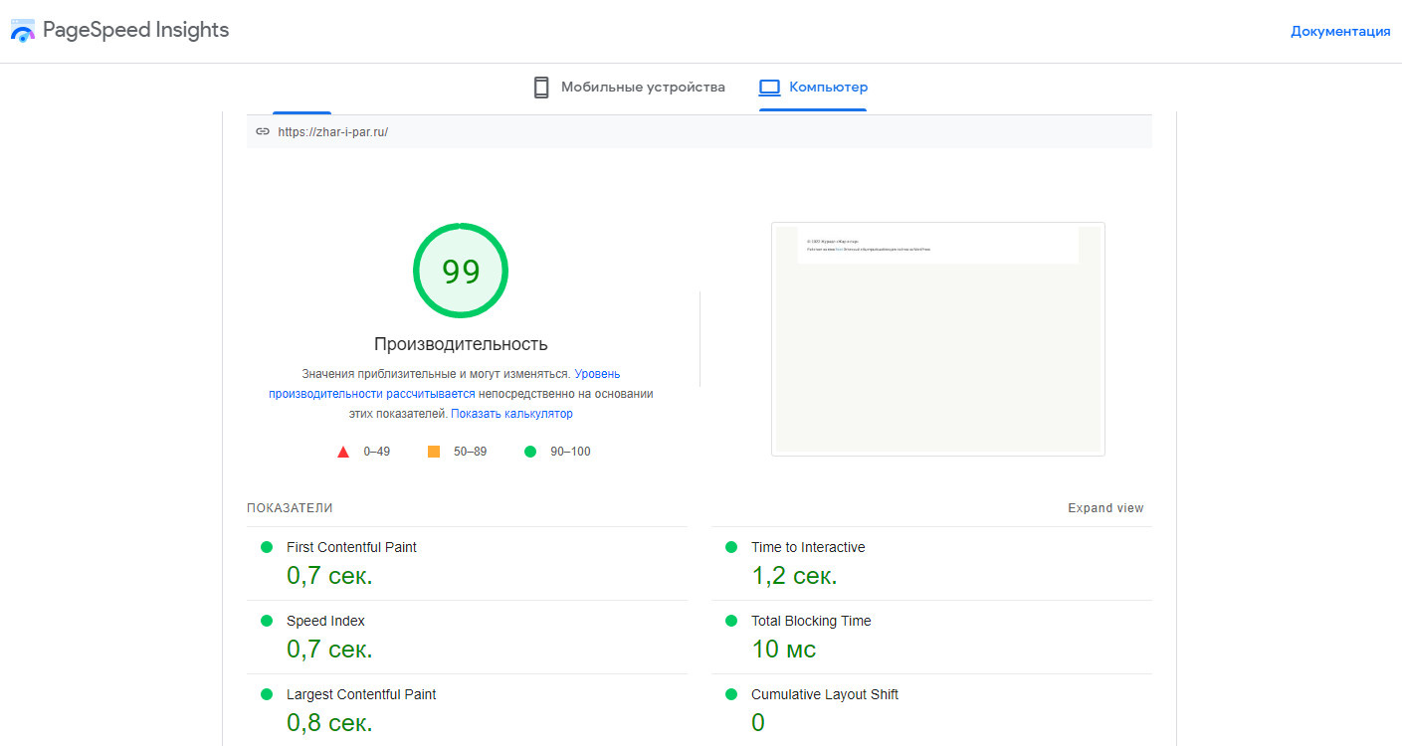Image resolution: width=1402 pixels, height=746 pixels.
Task: Click the 99 performance score gauge
Action: 461,271
